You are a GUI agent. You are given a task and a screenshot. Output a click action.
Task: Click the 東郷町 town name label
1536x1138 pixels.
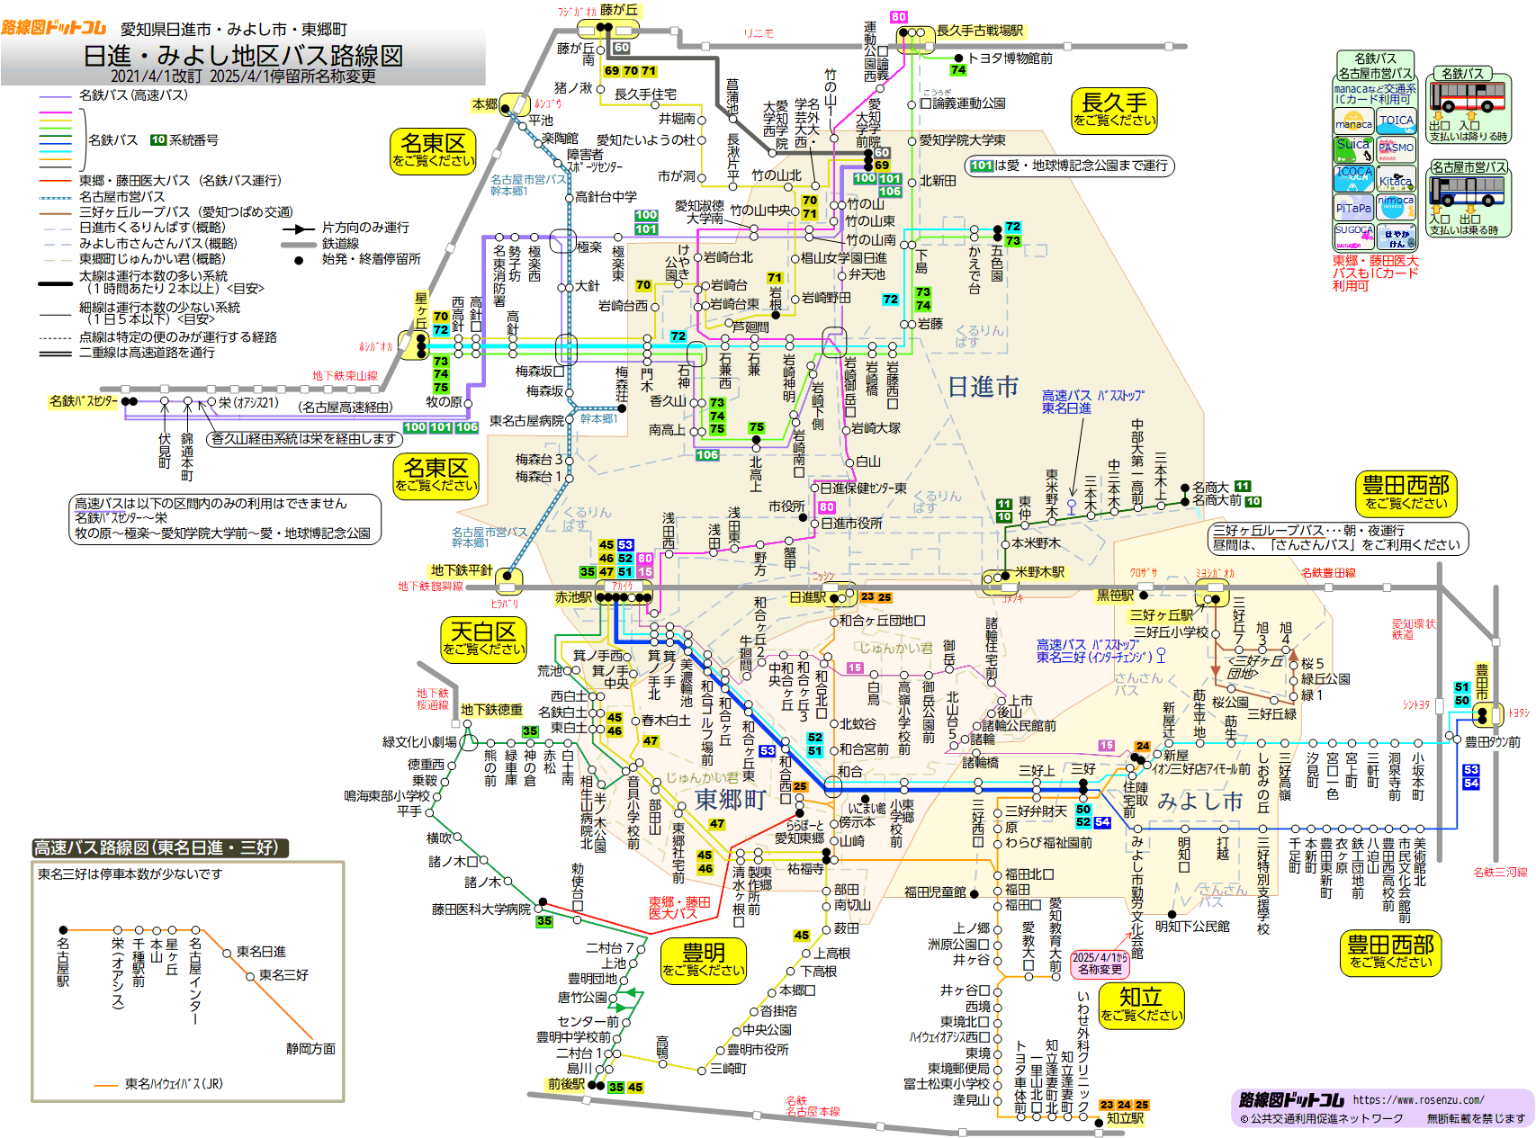tap(731, 799)
